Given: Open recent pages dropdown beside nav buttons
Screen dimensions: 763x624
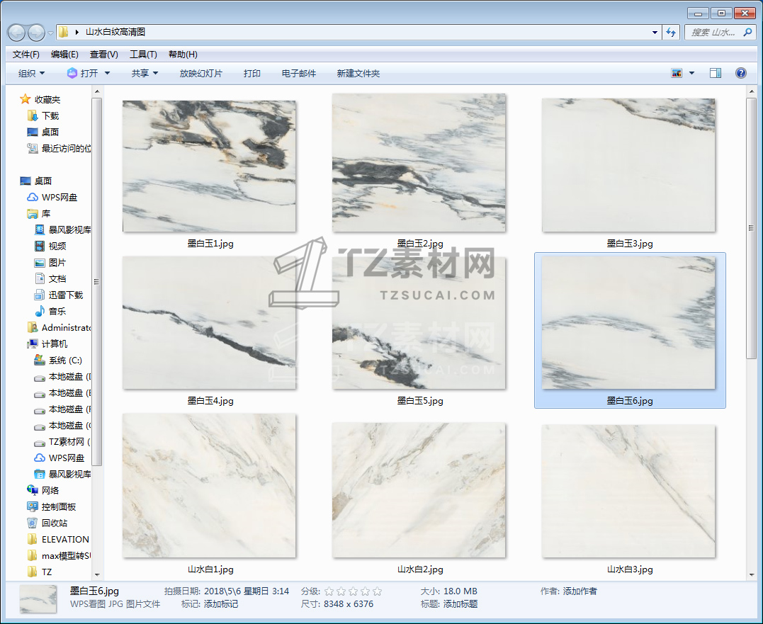Looking at the screenshot, I should pyautogui.click(x=50, y=33).
